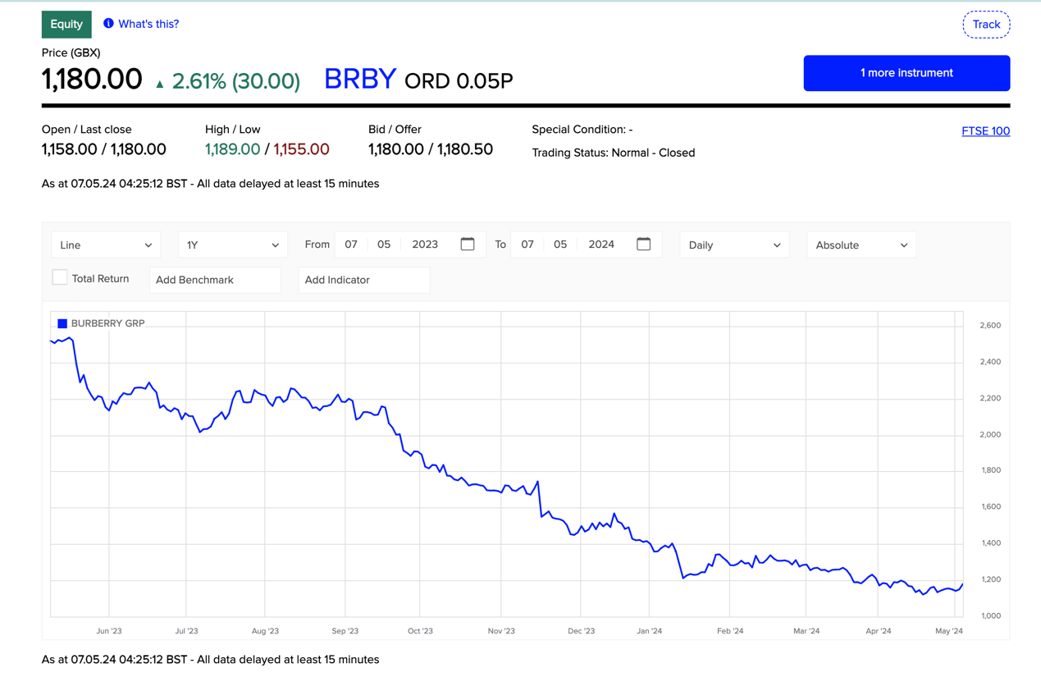Viewport: 1041px width, 677px height.
Task: Open the To date calendar picker icon
Action: tap(644, 244)
